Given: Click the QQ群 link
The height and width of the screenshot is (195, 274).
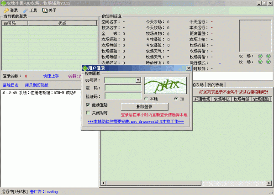Looking at the screenshot, I should pos(75,76).
